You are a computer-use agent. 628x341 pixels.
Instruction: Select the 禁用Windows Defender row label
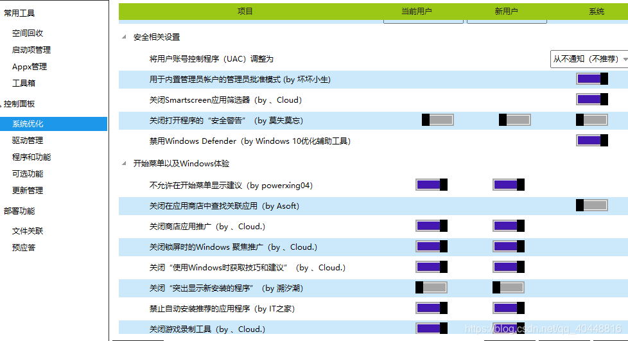(250, 141)
